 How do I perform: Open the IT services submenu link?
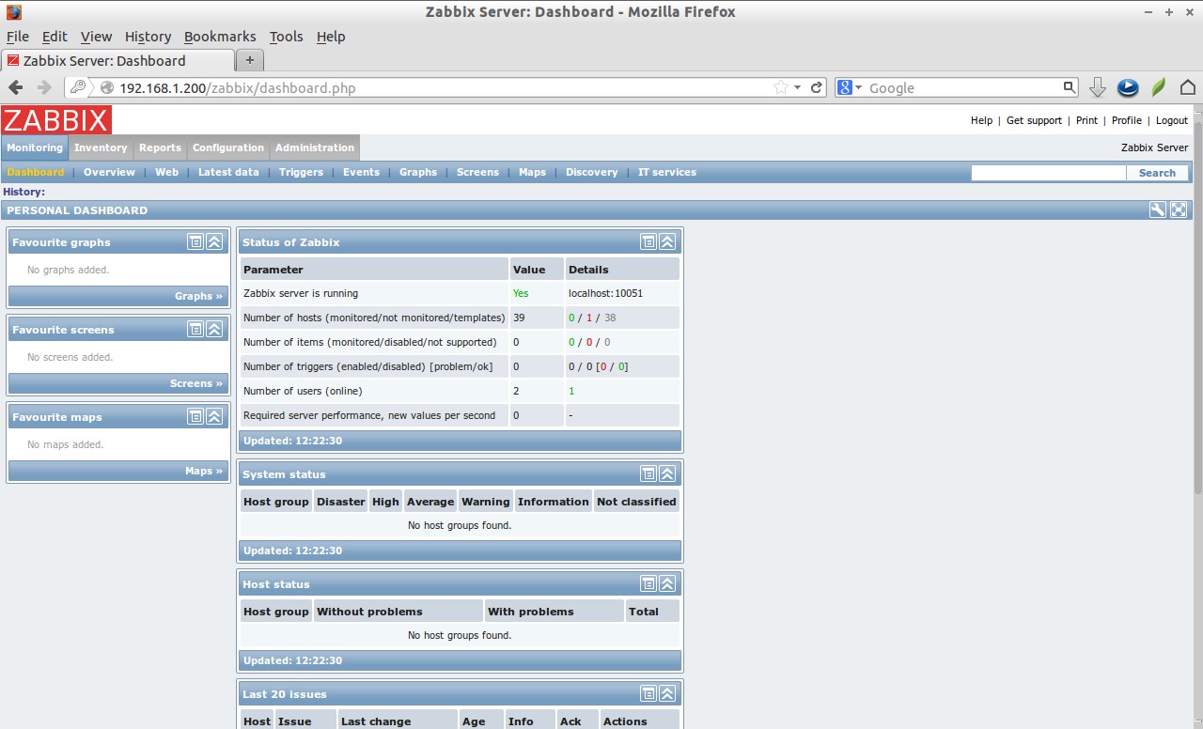[x=667, y=172]
